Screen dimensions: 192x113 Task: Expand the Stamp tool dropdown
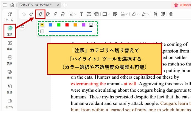[x=138, y=14]
